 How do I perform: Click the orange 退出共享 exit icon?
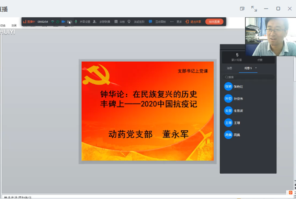click(187, 22)
